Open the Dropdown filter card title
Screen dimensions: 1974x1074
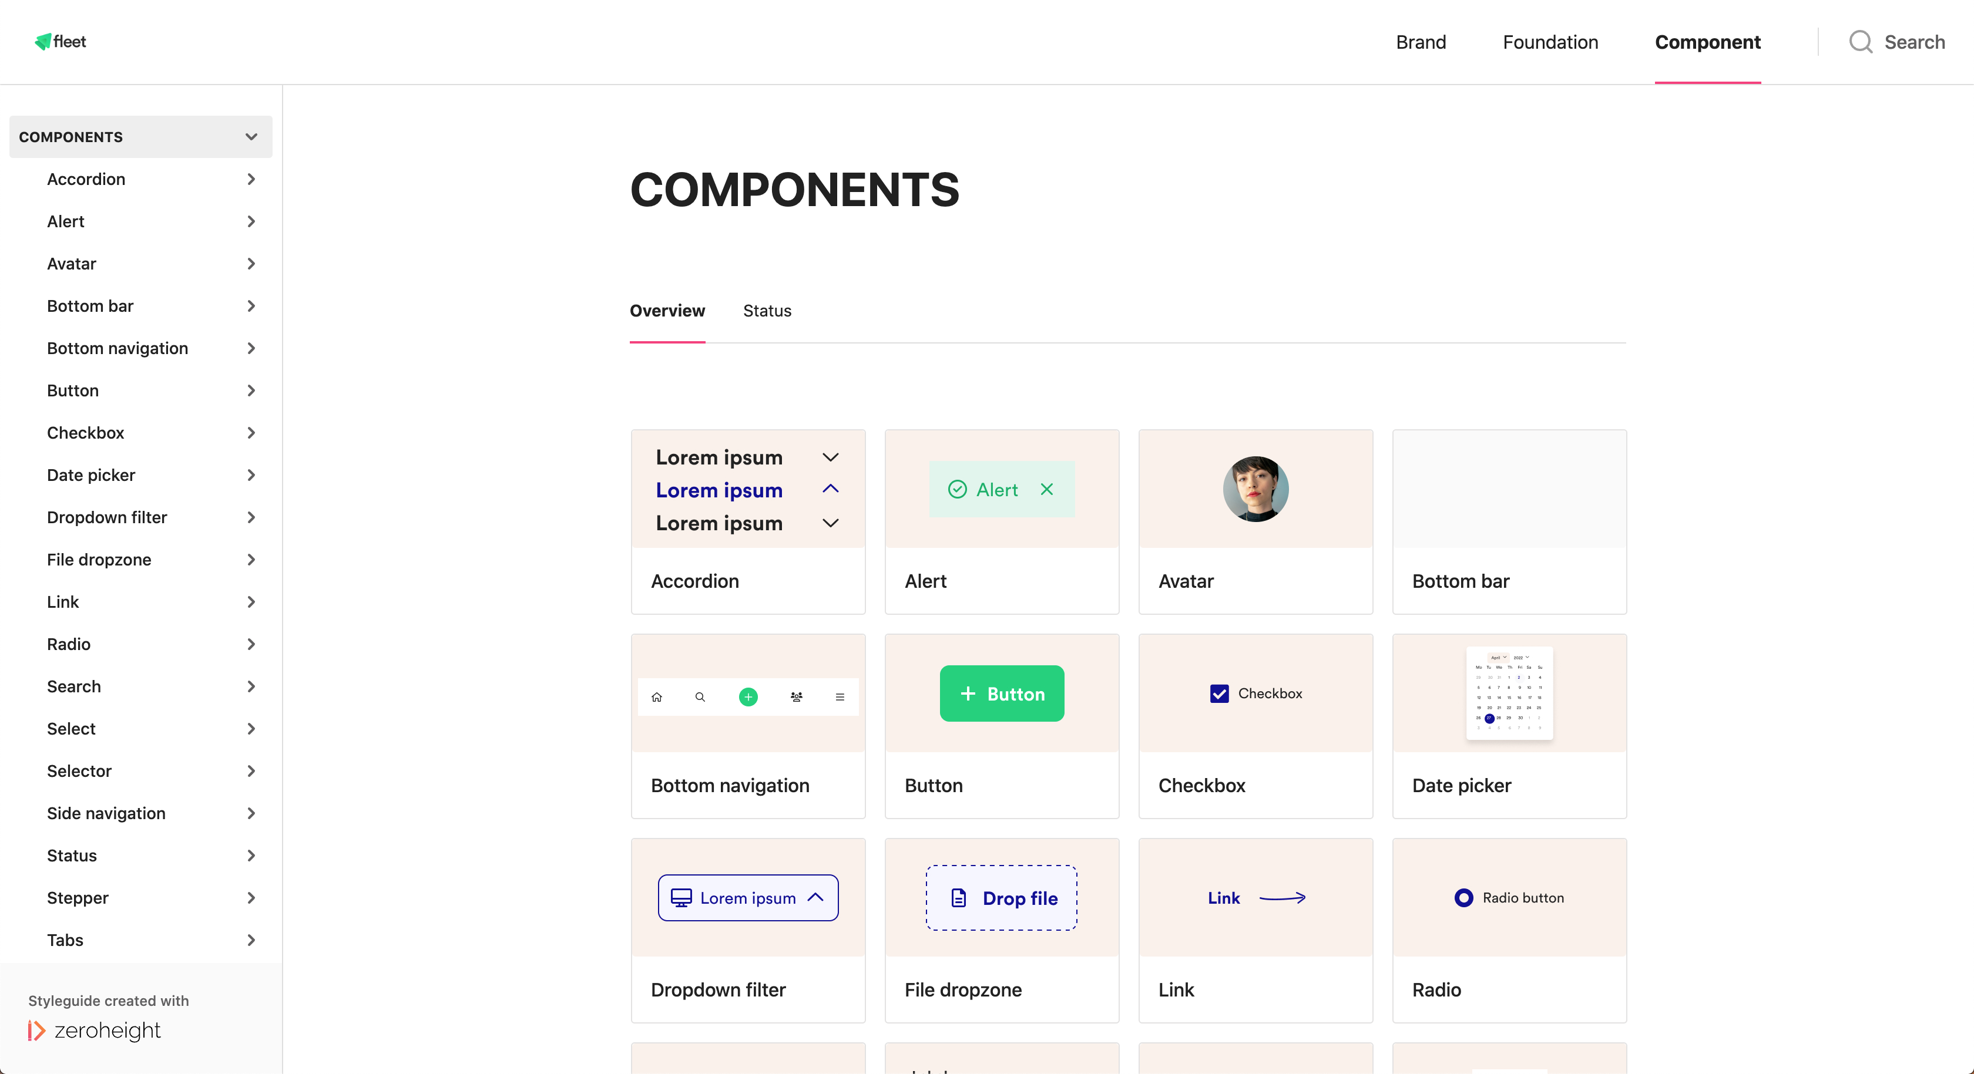(x=718, y=991)
